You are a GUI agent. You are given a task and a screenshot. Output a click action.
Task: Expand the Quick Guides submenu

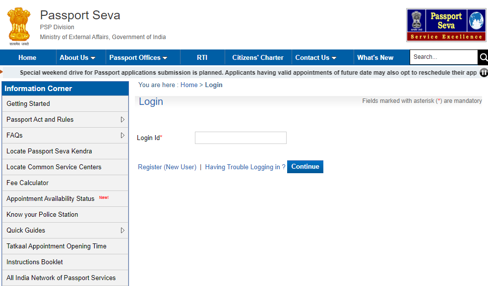click(x=122, y=230)
